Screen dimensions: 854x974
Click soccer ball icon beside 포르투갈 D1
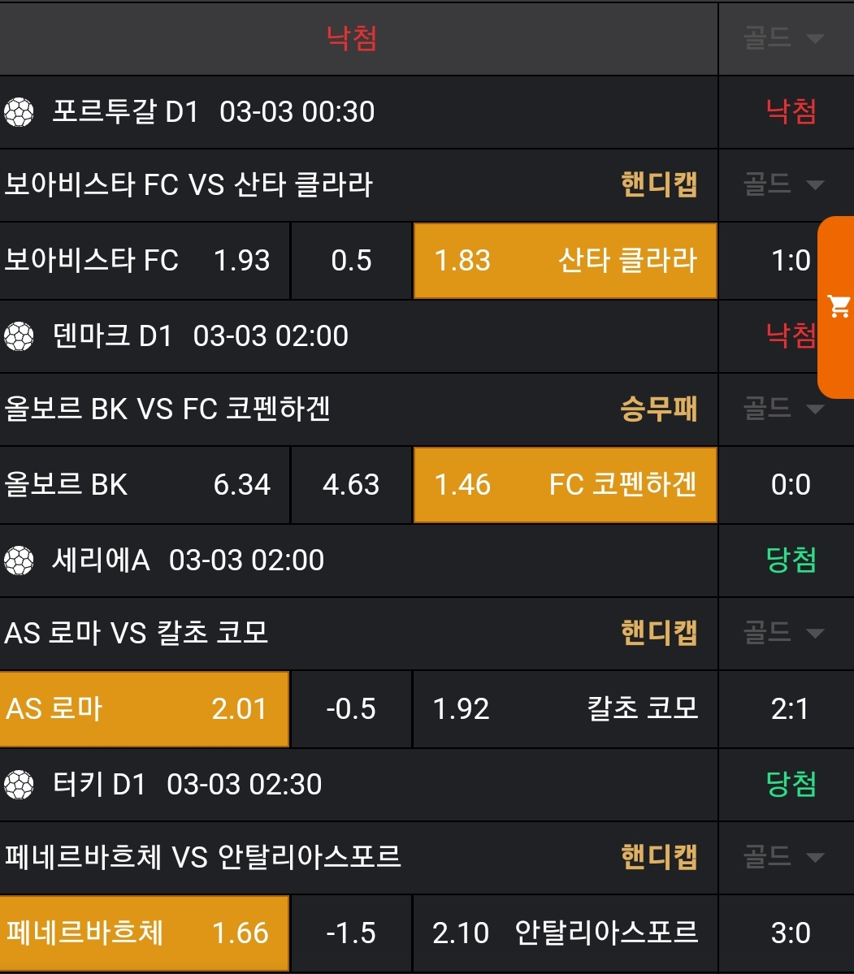point(19,111)
